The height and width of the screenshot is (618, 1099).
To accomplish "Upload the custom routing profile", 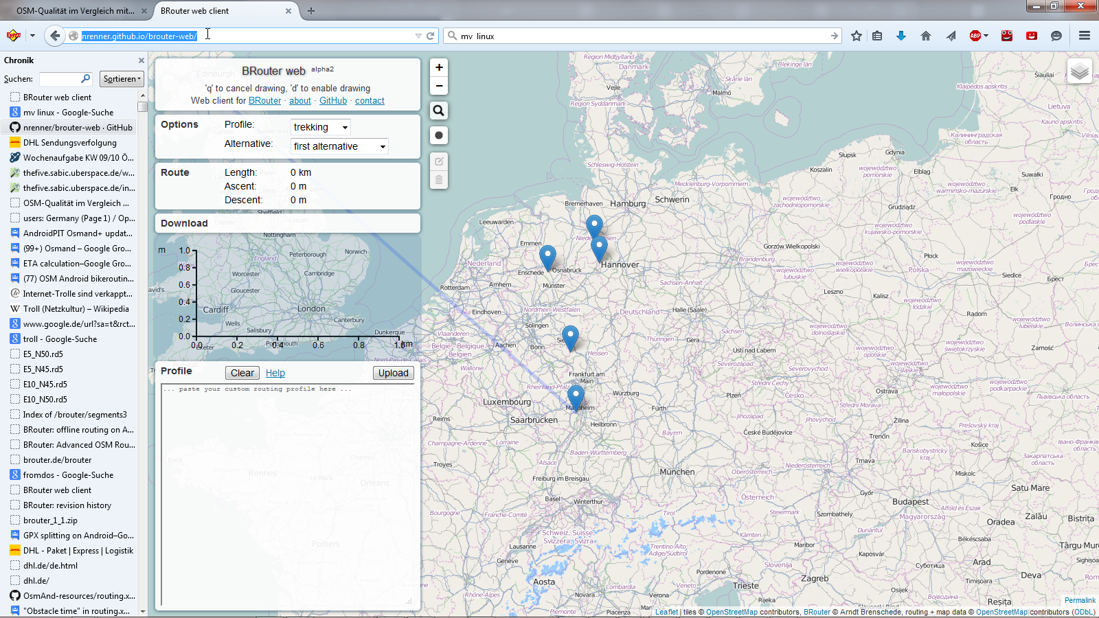I will 394,373.
